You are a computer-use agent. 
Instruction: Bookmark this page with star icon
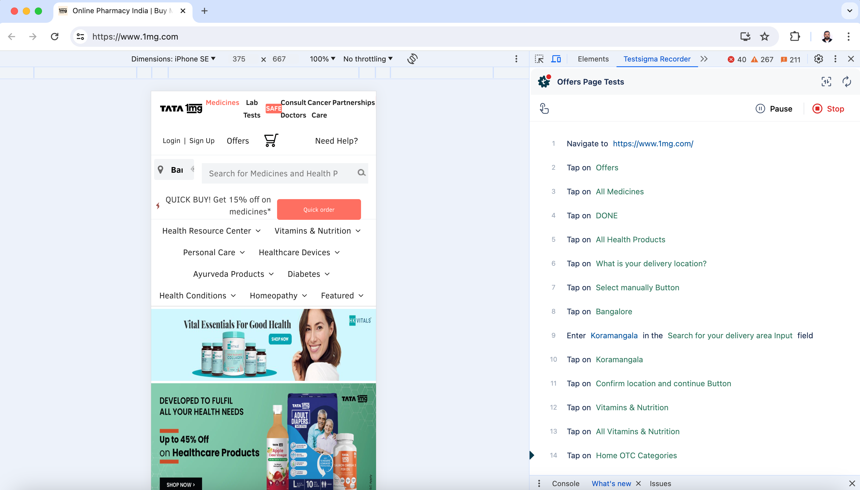(764, 36)
